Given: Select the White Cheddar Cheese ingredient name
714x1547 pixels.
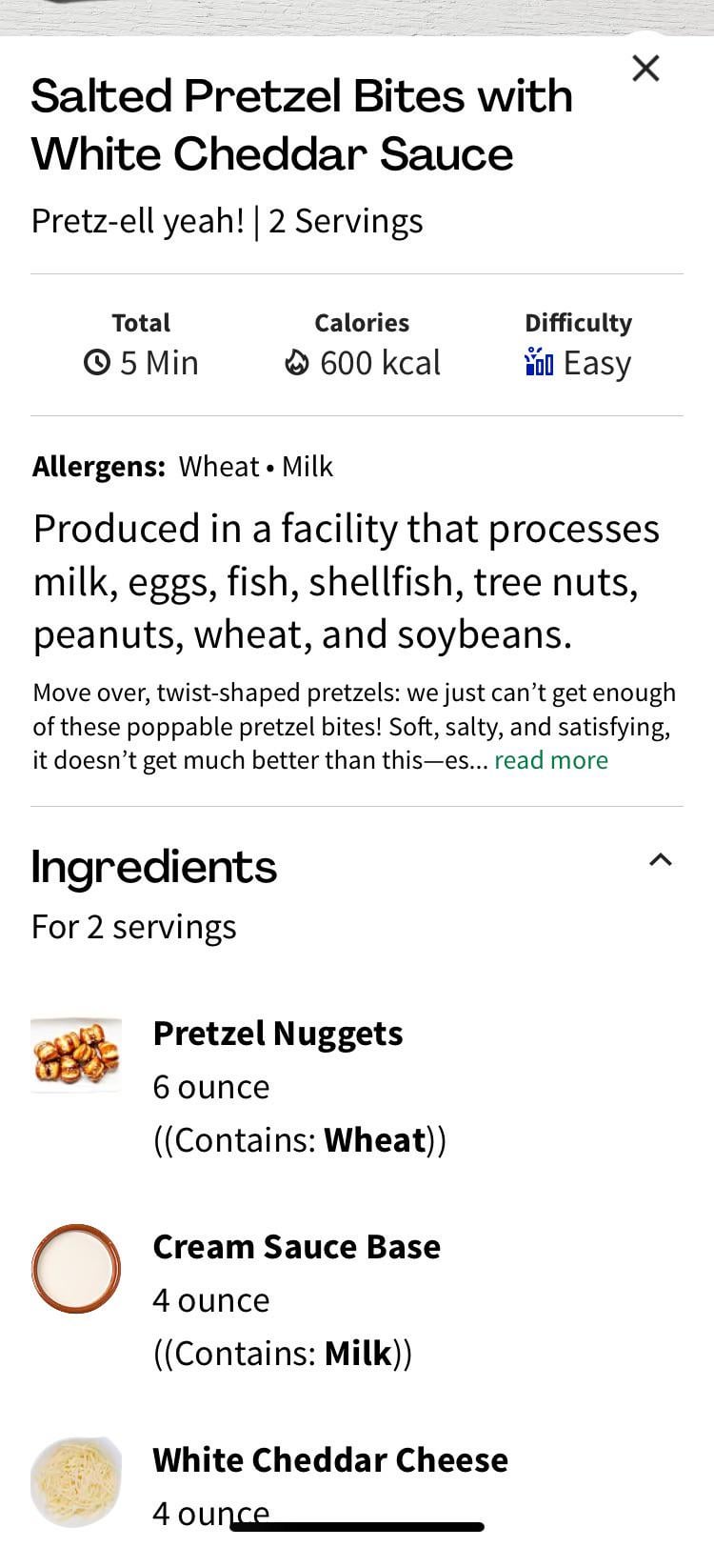Looking at the screenshot, I should (330, 1460).
